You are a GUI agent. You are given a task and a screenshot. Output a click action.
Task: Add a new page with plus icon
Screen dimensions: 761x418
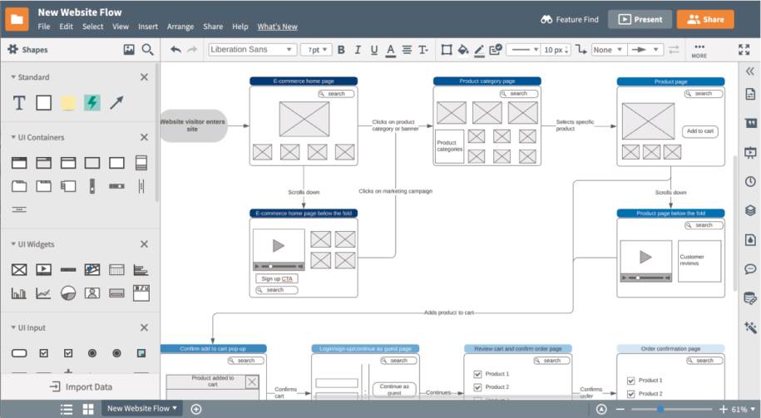pos(196,409)
